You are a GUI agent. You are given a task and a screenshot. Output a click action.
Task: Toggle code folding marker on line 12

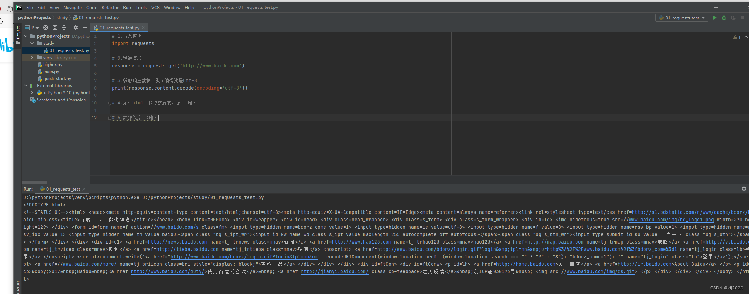pos(110,118)
